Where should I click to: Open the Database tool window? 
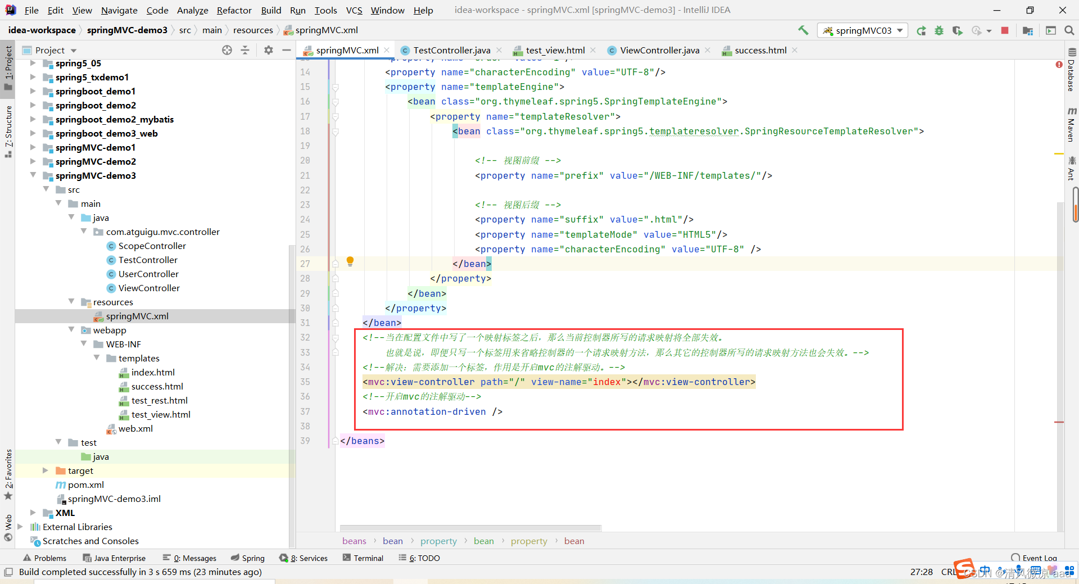[x=1071, y=70]
